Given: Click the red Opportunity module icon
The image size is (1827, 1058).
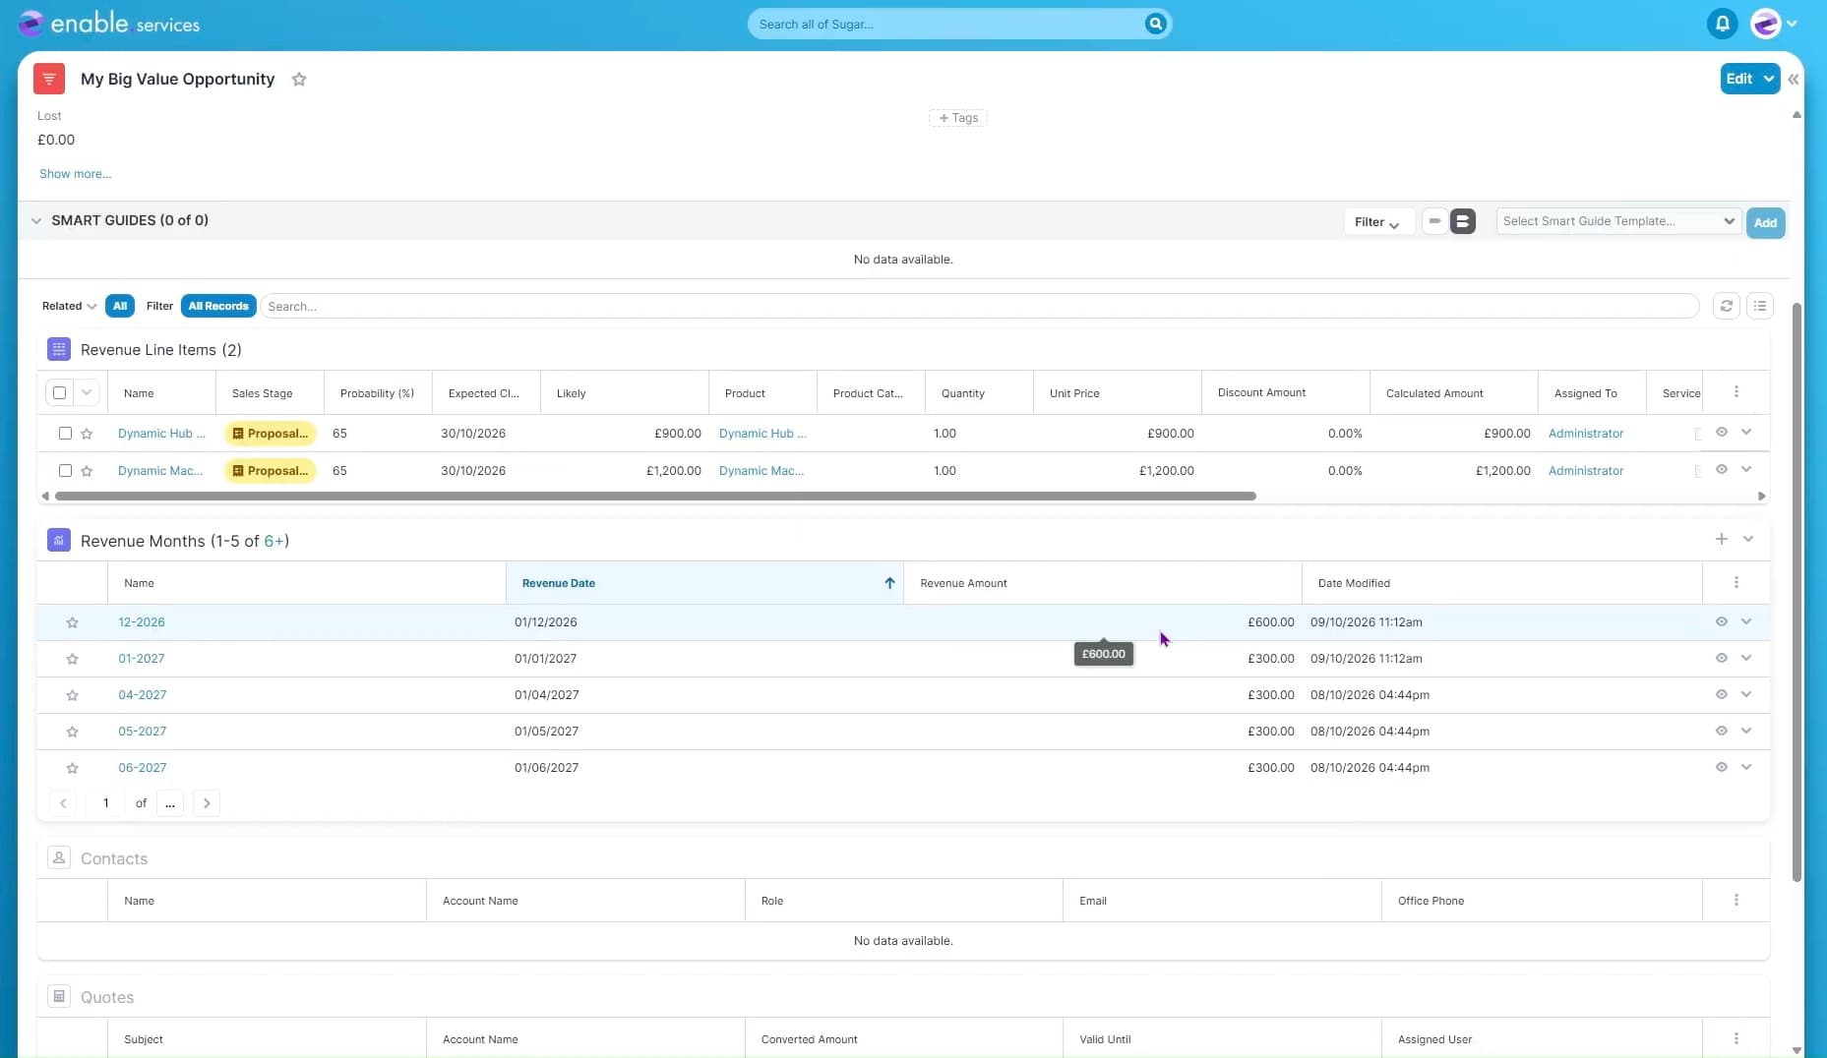Looking at the screenshot, I should 49,79.
